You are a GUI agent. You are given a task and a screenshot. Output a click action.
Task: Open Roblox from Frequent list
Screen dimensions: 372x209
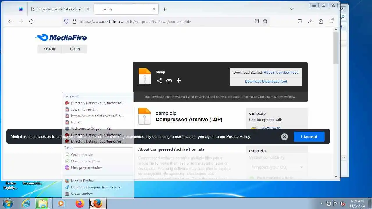(x=98, y=122)
